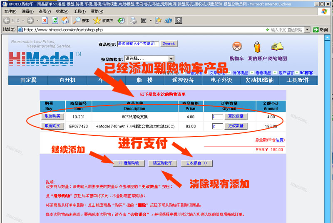Open the 搜索 search toolbar button
The image size is (333, 223).
click(x=82, y=20)
